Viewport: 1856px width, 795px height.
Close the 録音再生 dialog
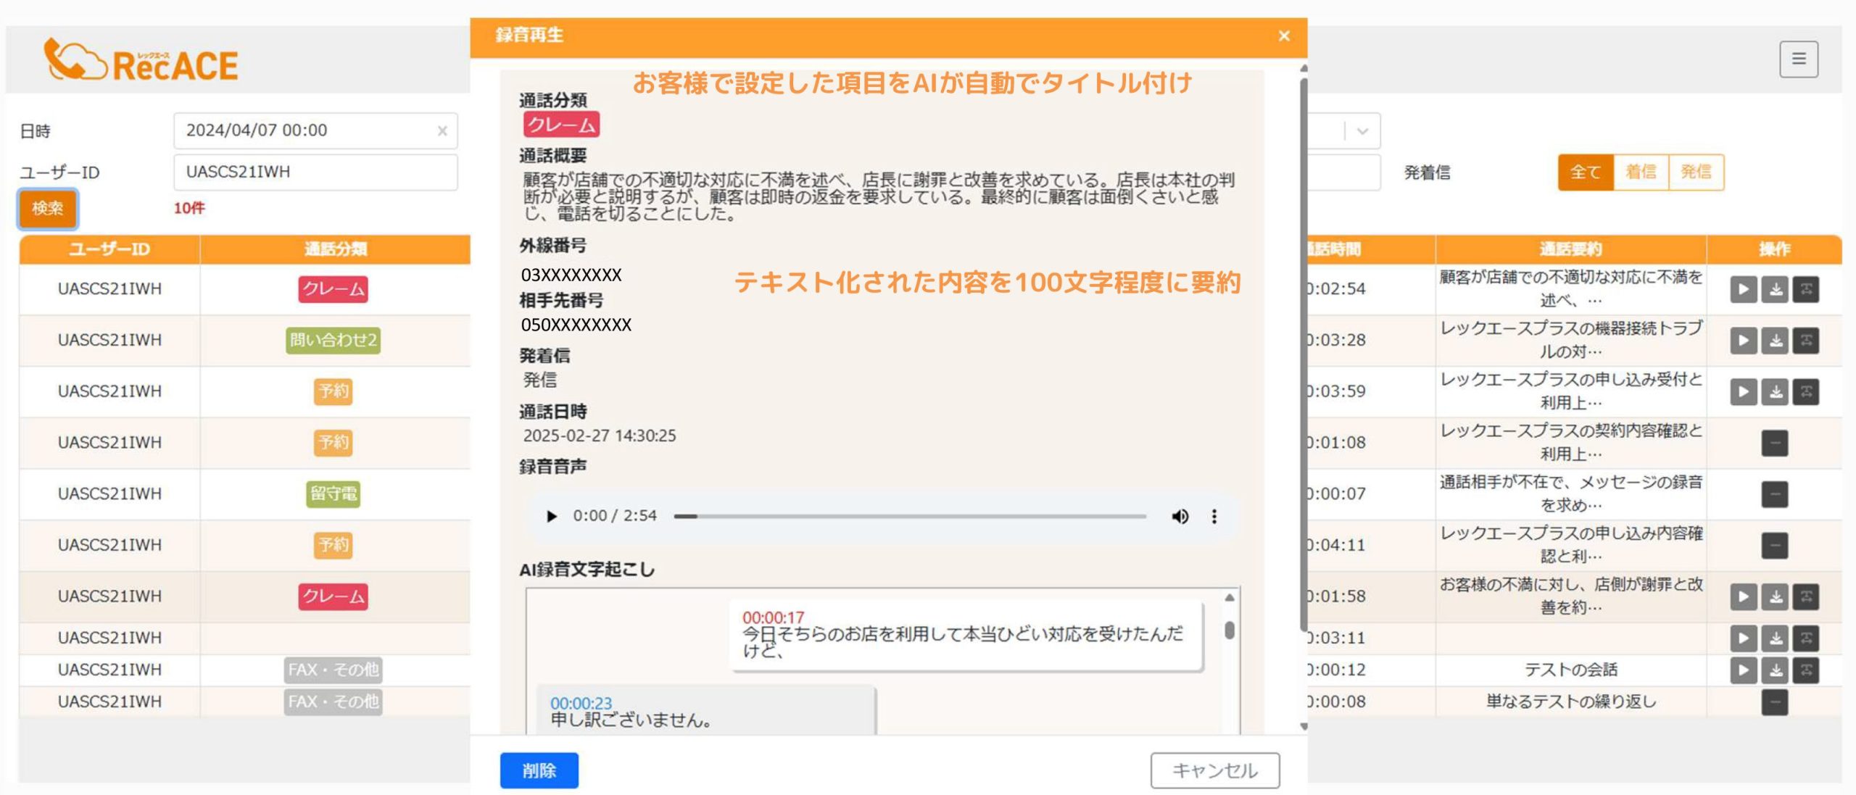(1284, 36)
